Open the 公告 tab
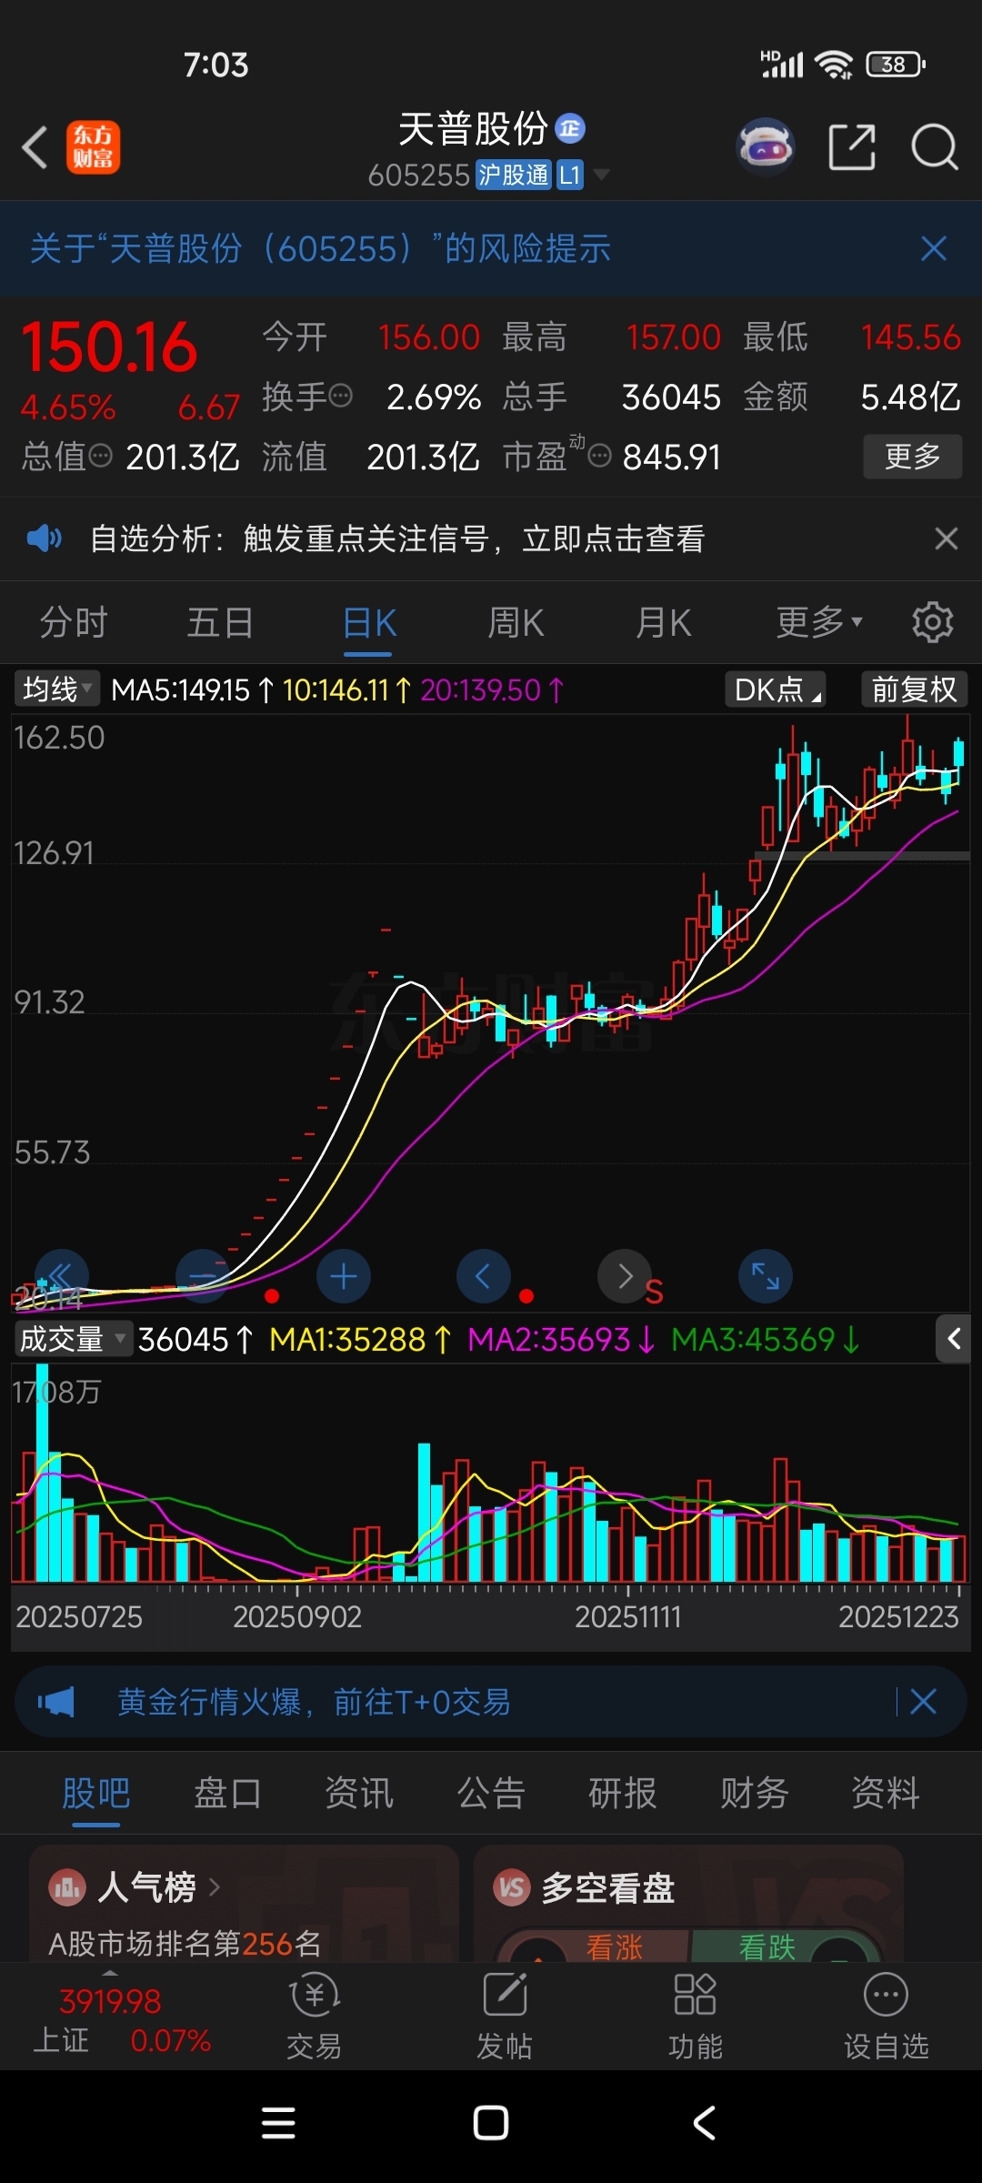Image resolution: width=982 pixels, height=2183 pixels. click(x=491, y=1793)
